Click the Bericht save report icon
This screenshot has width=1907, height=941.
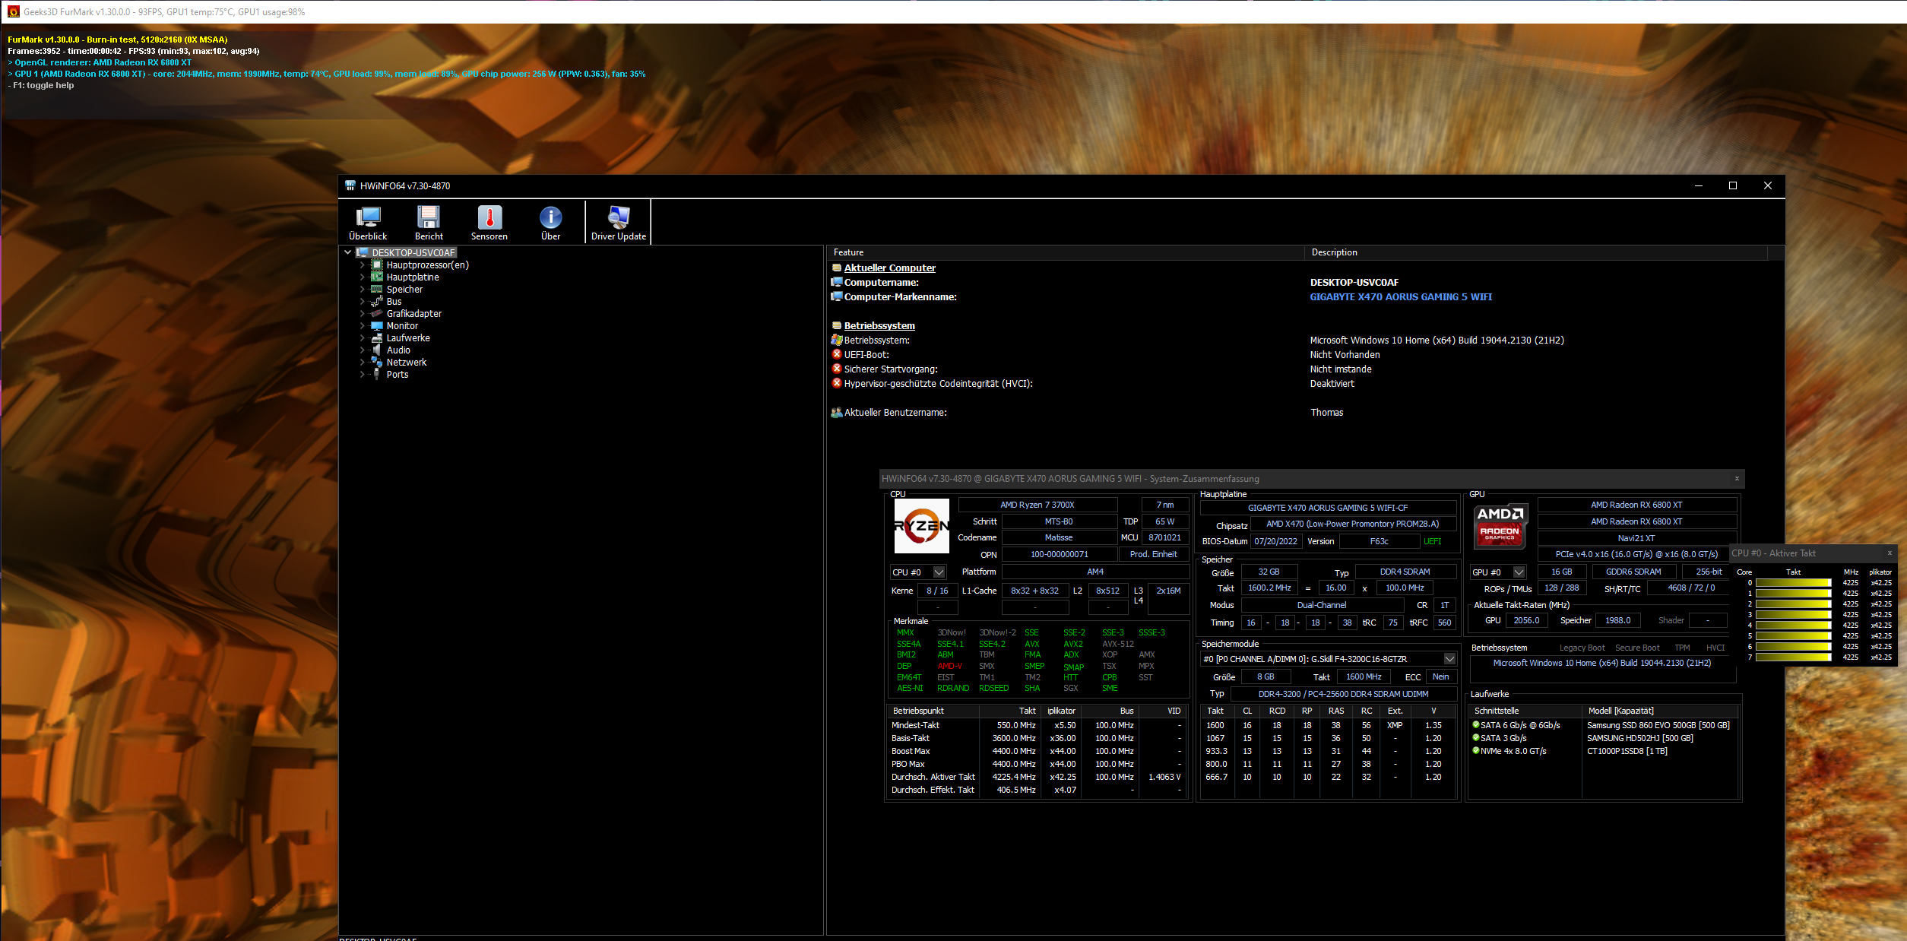429,221
